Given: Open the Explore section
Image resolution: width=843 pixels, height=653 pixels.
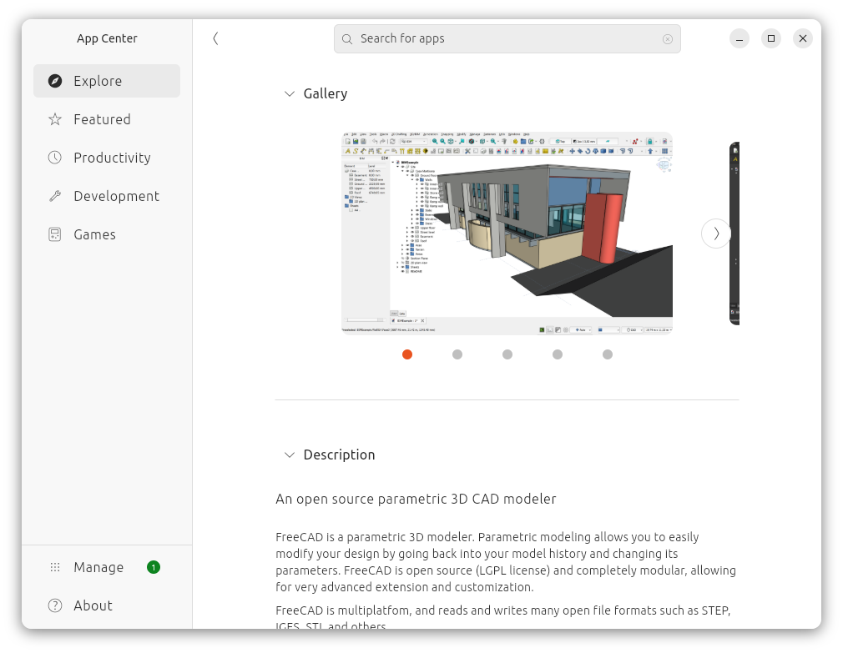Looking at the screenshot, I should tap(107, 81).
